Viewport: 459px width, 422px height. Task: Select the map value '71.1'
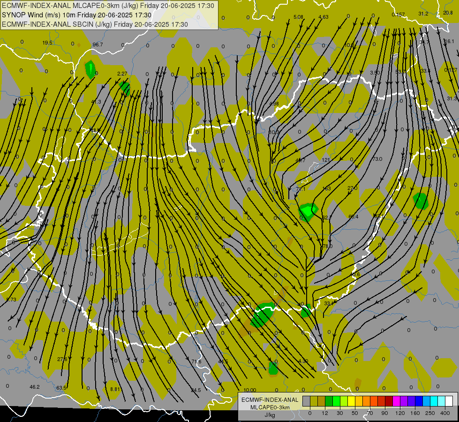pyautogui.click(x=301, y=189)
